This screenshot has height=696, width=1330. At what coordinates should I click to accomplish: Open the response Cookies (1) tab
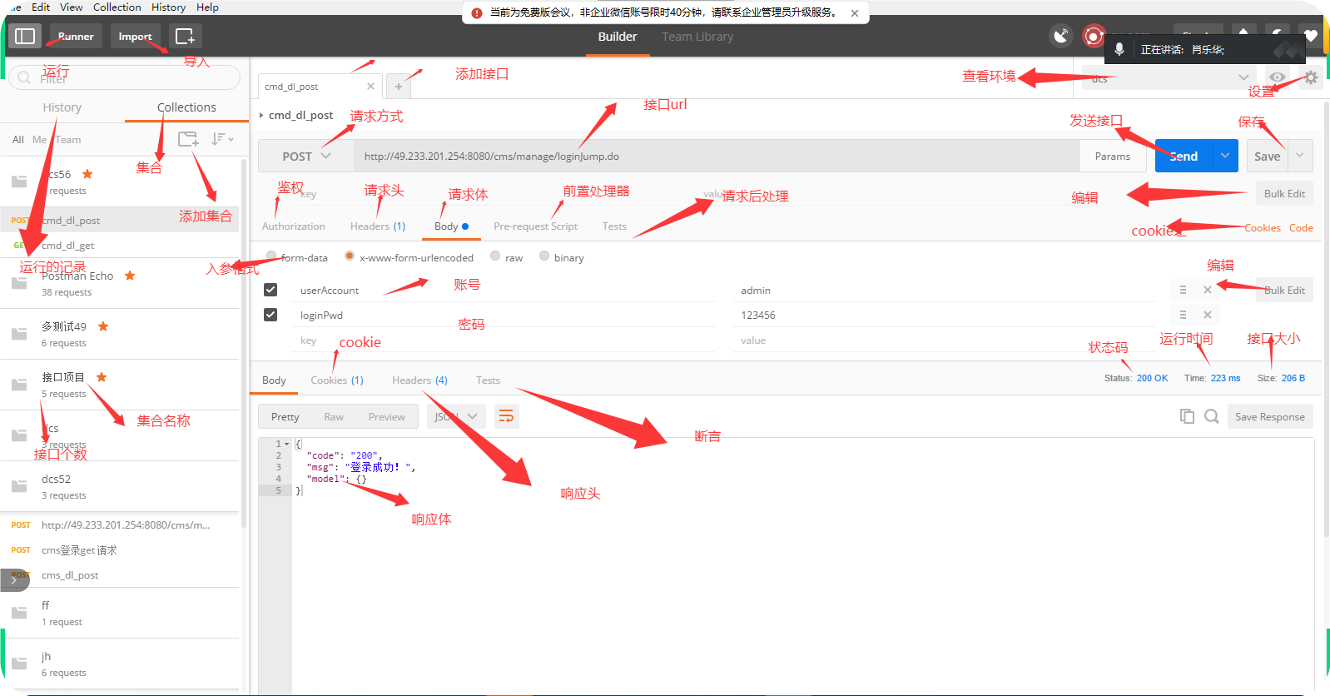[x=337, y=380]
